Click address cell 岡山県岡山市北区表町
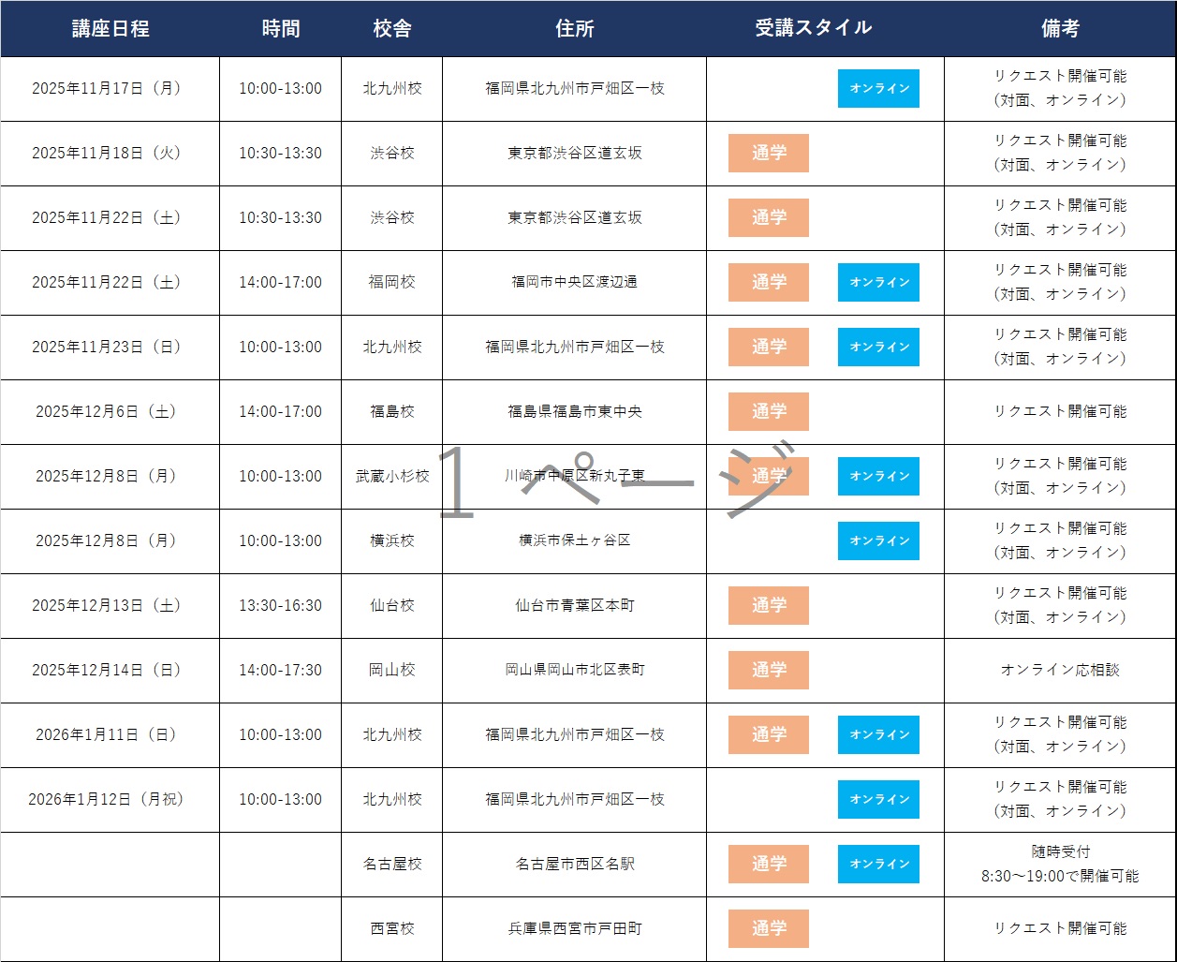The height and width of the screenshot is (962, 1177). (574, 671)
